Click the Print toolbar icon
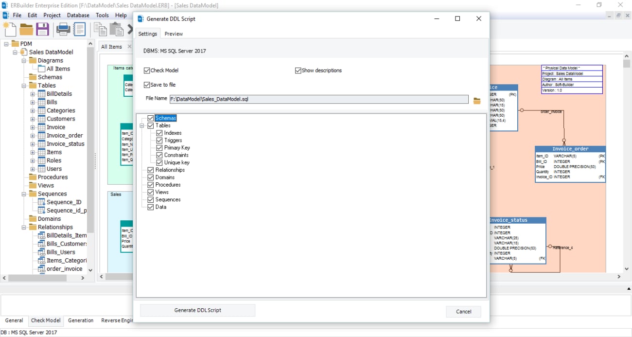This screenshot has width=632, height=337. pyautogui.click(x=63, y=30)
